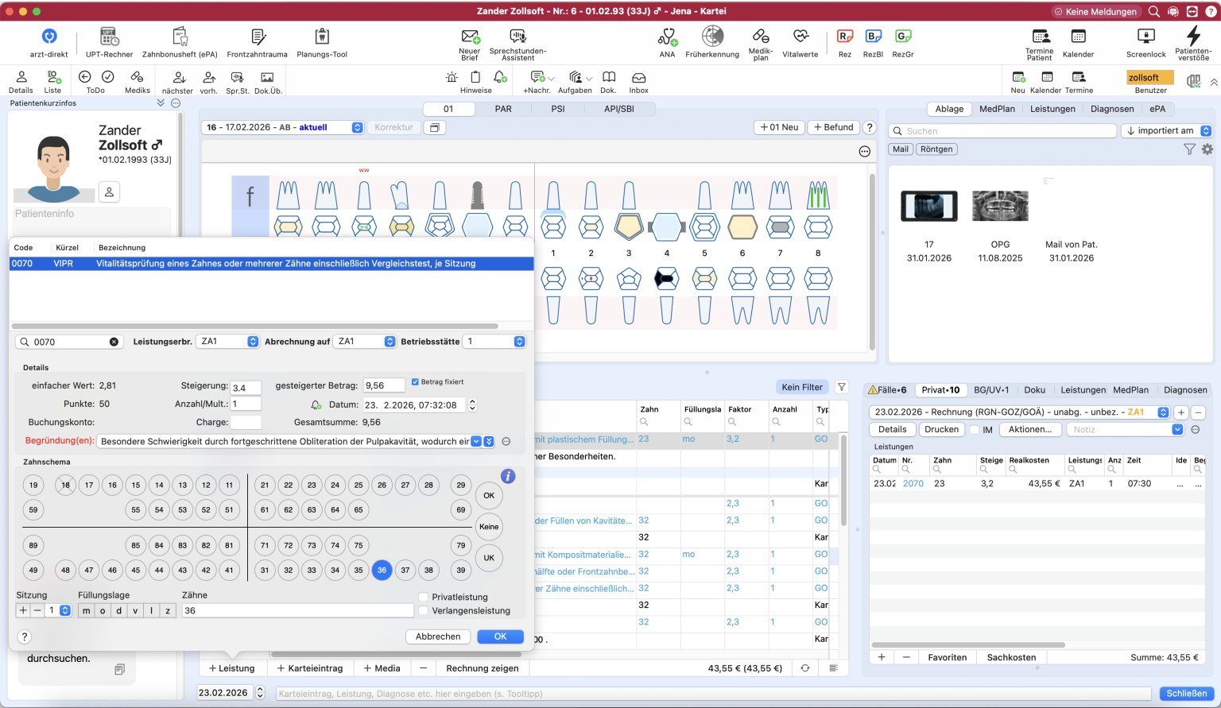
Task: Expand the Betriebsstätte dropdown
Action: point(495,342)
